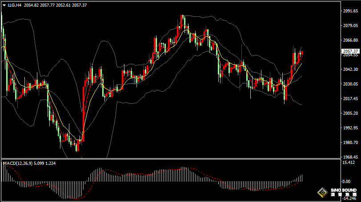The height and width of the screenshot is (202, 361).
Task: Click the 15.412 value on MACD scale
Action: coord(348,163)
